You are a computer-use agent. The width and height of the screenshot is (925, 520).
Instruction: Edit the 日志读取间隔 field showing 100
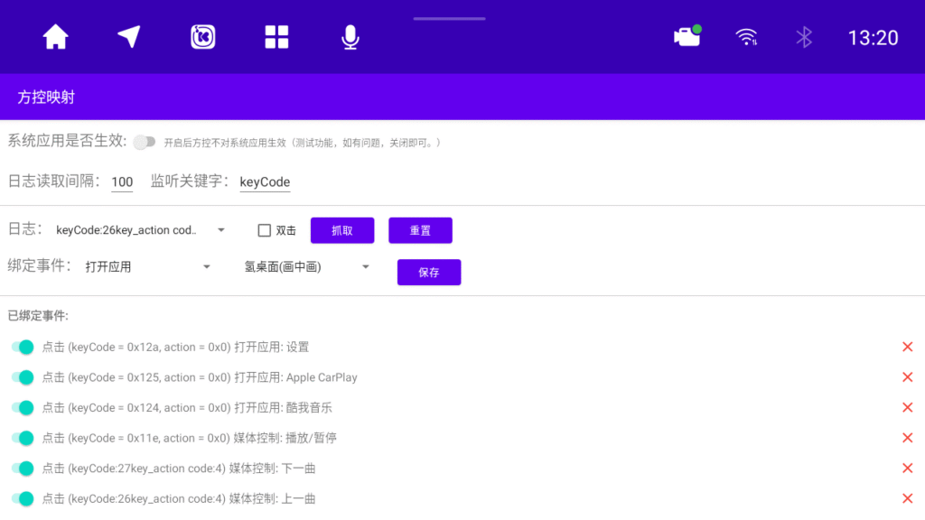pos(122,182)
